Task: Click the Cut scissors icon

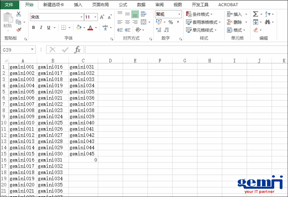Action: coord(19,14)
